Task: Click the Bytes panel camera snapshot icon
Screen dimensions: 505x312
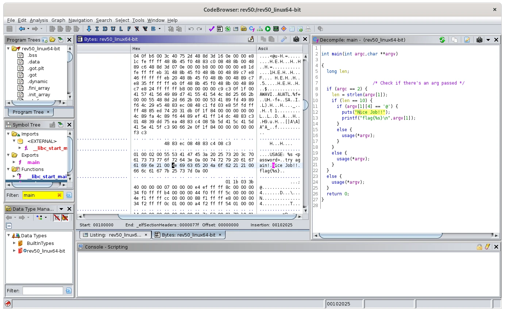Action: click(x=296, y=39)
